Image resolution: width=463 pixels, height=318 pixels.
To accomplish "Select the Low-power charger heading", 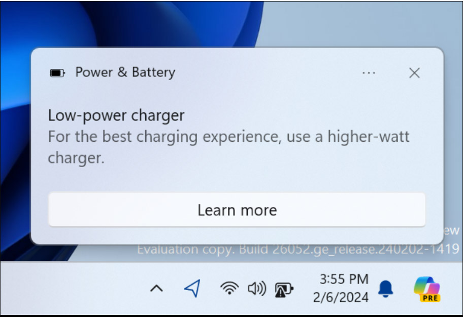I will pyautogui.click(x=116, y=115).
